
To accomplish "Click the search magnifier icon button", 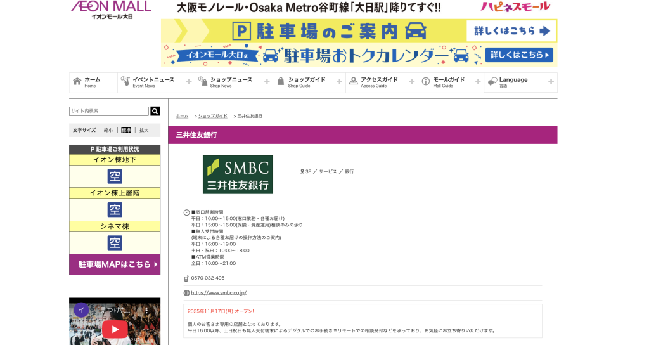I will (155, 111).
